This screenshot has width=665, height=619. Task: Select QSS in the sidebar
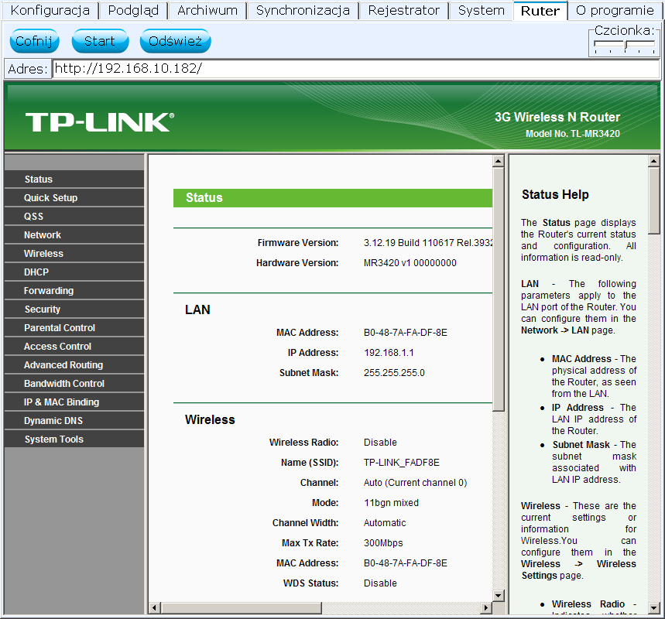[74, 217]
